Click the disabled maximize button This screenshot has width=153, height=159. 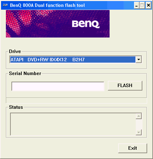(142, 5)
